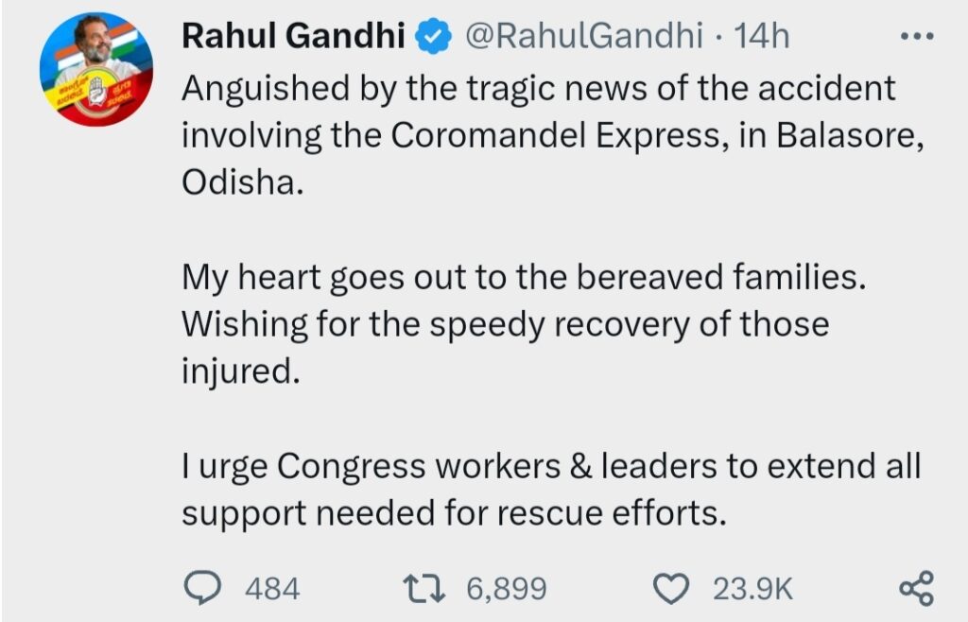The image size is (968, 622).
Task: Open the three-dot more options menu
Action: [x=917, y=37]
